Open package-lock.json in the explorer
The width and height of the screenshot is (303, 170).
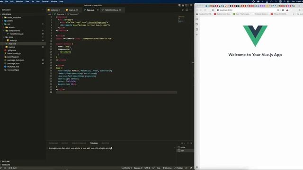click(16, 60)
